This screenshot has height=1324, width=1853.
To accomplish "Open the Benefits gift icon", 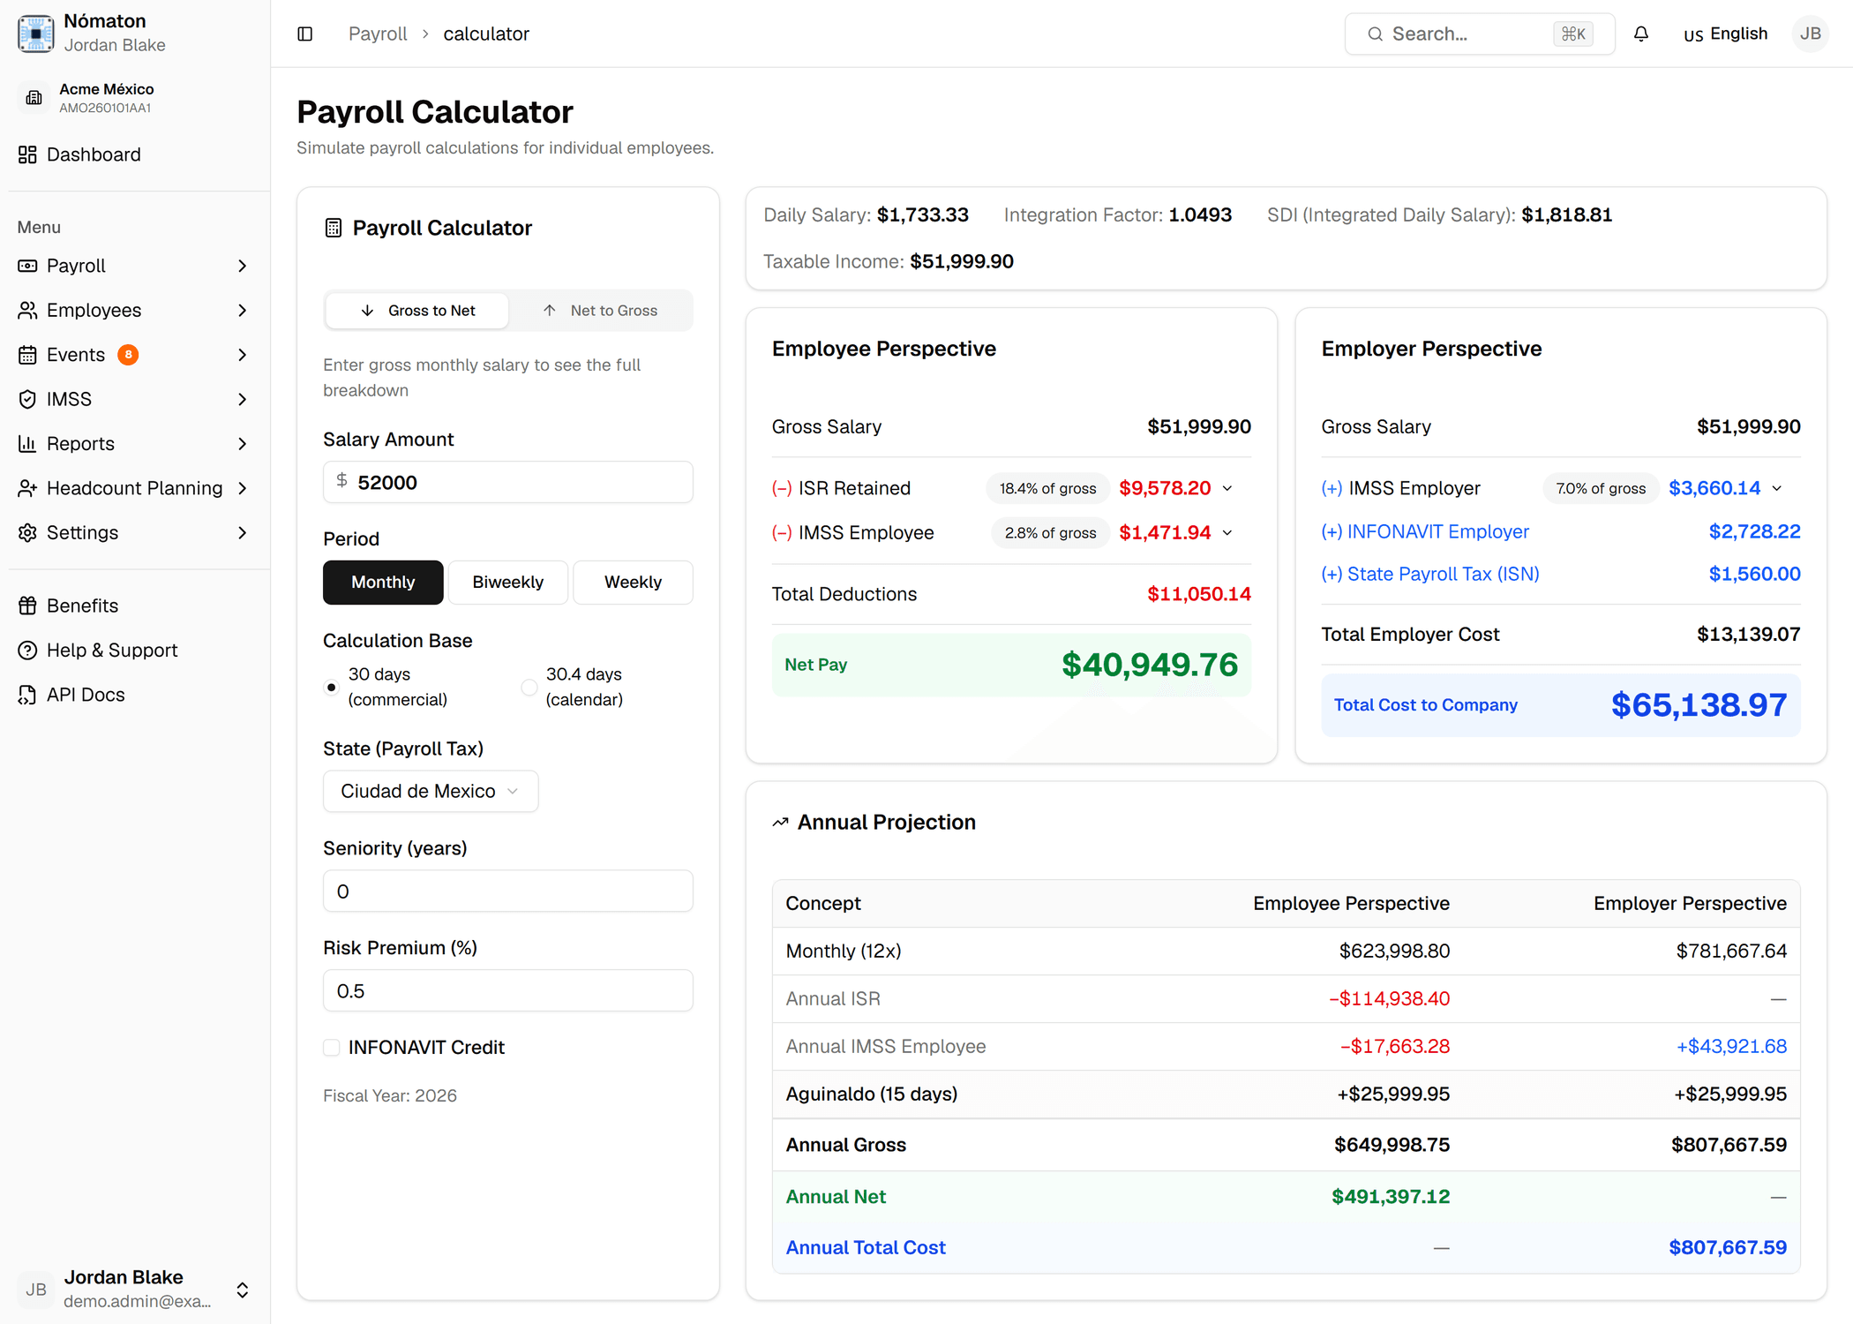I will pyautogui.click(x=27, y=606).
